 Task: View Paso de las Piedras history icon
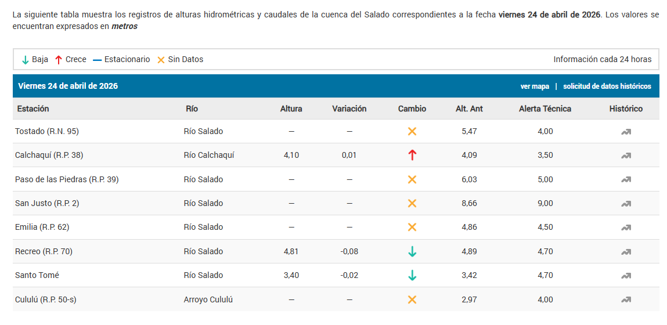point(626,180)
